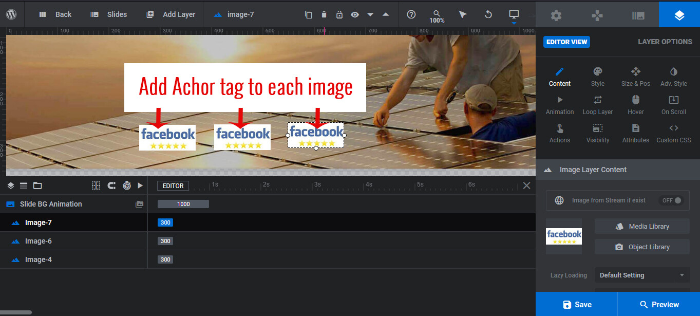Open the help question mark icon

click(x=411, y=14)
